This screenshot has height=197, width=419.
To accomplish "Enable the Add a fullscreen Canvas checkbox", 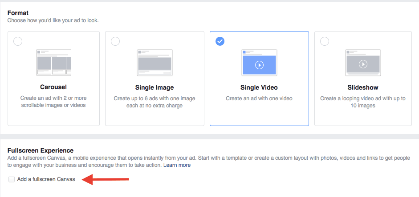I will click(x=12, y=179).
